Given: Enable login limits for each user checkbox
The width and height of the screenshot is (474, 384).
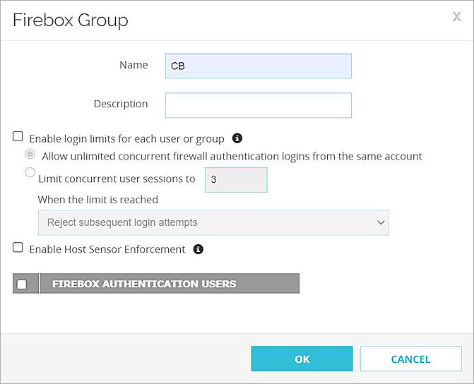Looking at the screenshot, I should point(18,137).
